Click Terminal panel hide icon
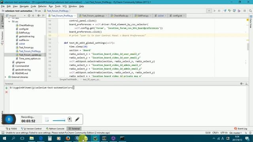The width and height of the screenshot is (253, 142). click(x=246, y=84)
